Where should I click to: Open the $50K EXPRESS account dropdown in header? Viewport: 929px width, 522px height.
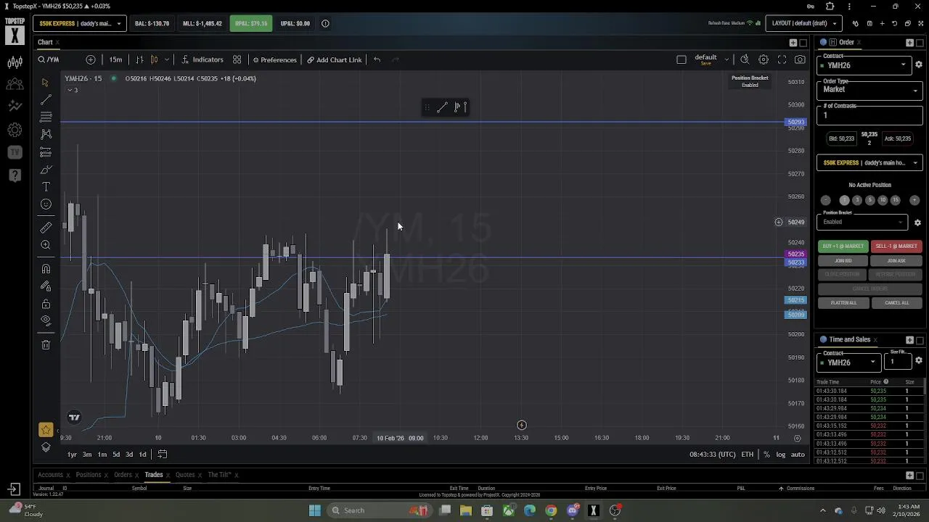(x=80, y=23)
